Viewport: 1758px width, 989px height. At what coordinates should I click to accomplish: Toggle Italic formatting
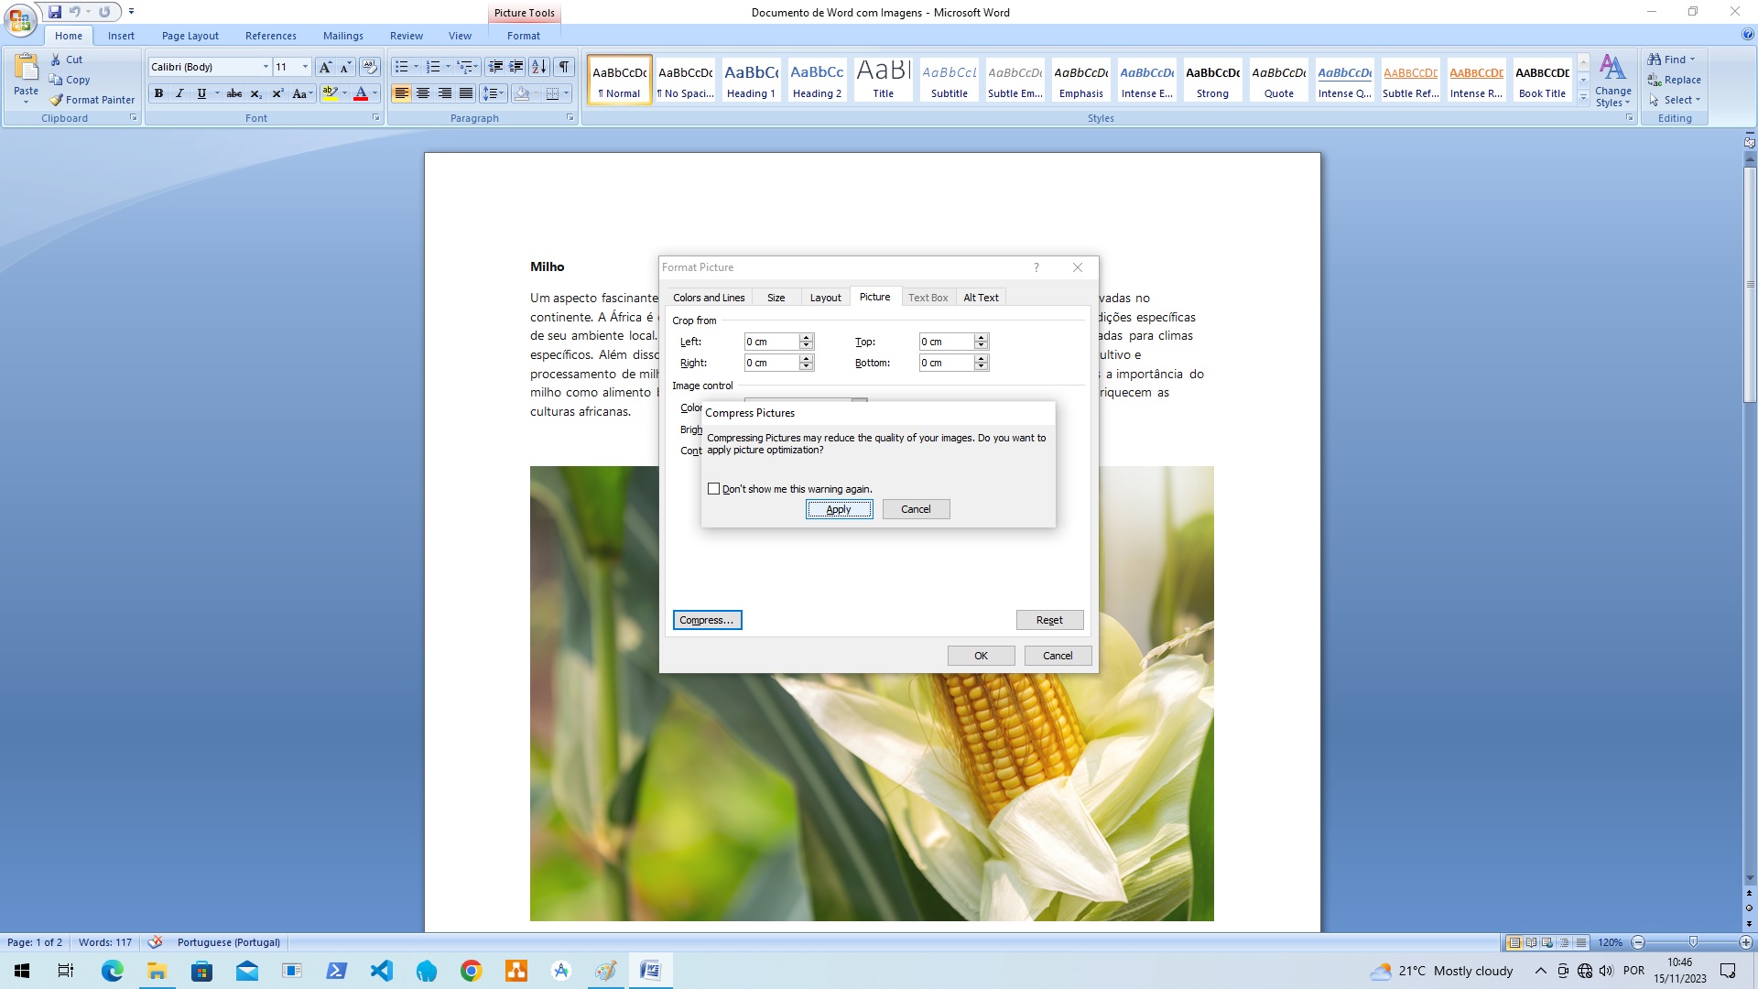[x=179, y=93]
